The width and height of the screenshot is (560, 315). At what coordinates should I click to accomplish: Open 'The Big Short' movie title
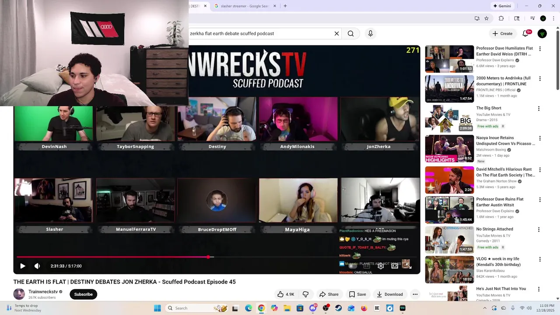[489, 108]
